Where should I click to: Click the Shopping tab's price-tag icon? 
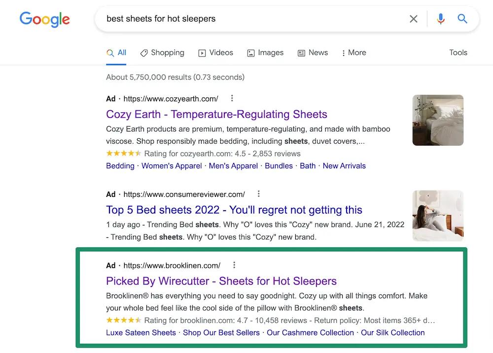click(143, 53)
